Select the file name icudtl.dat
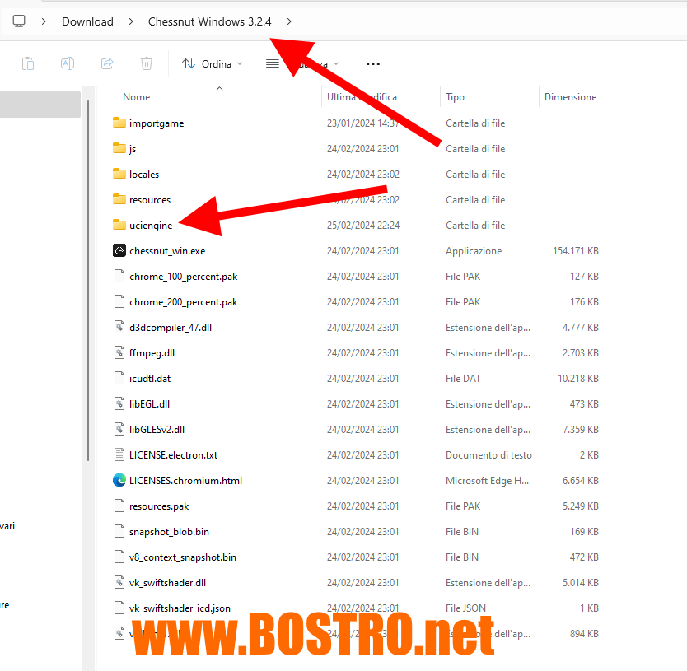The height and width of the screenshot is (671, 687). (x=150, y=379)
